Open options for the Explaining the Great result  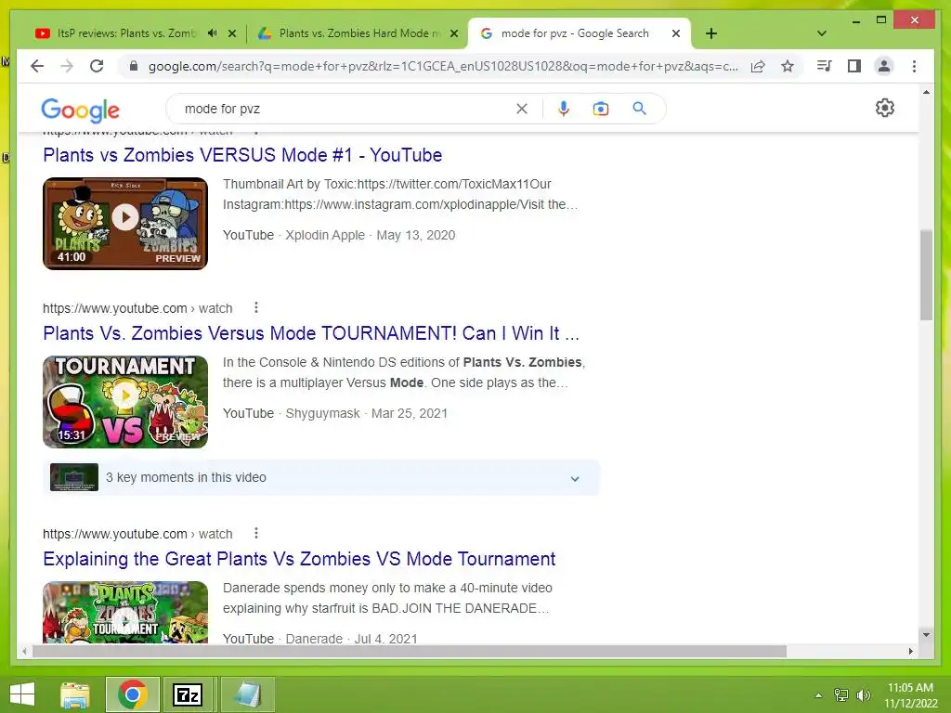256,534
